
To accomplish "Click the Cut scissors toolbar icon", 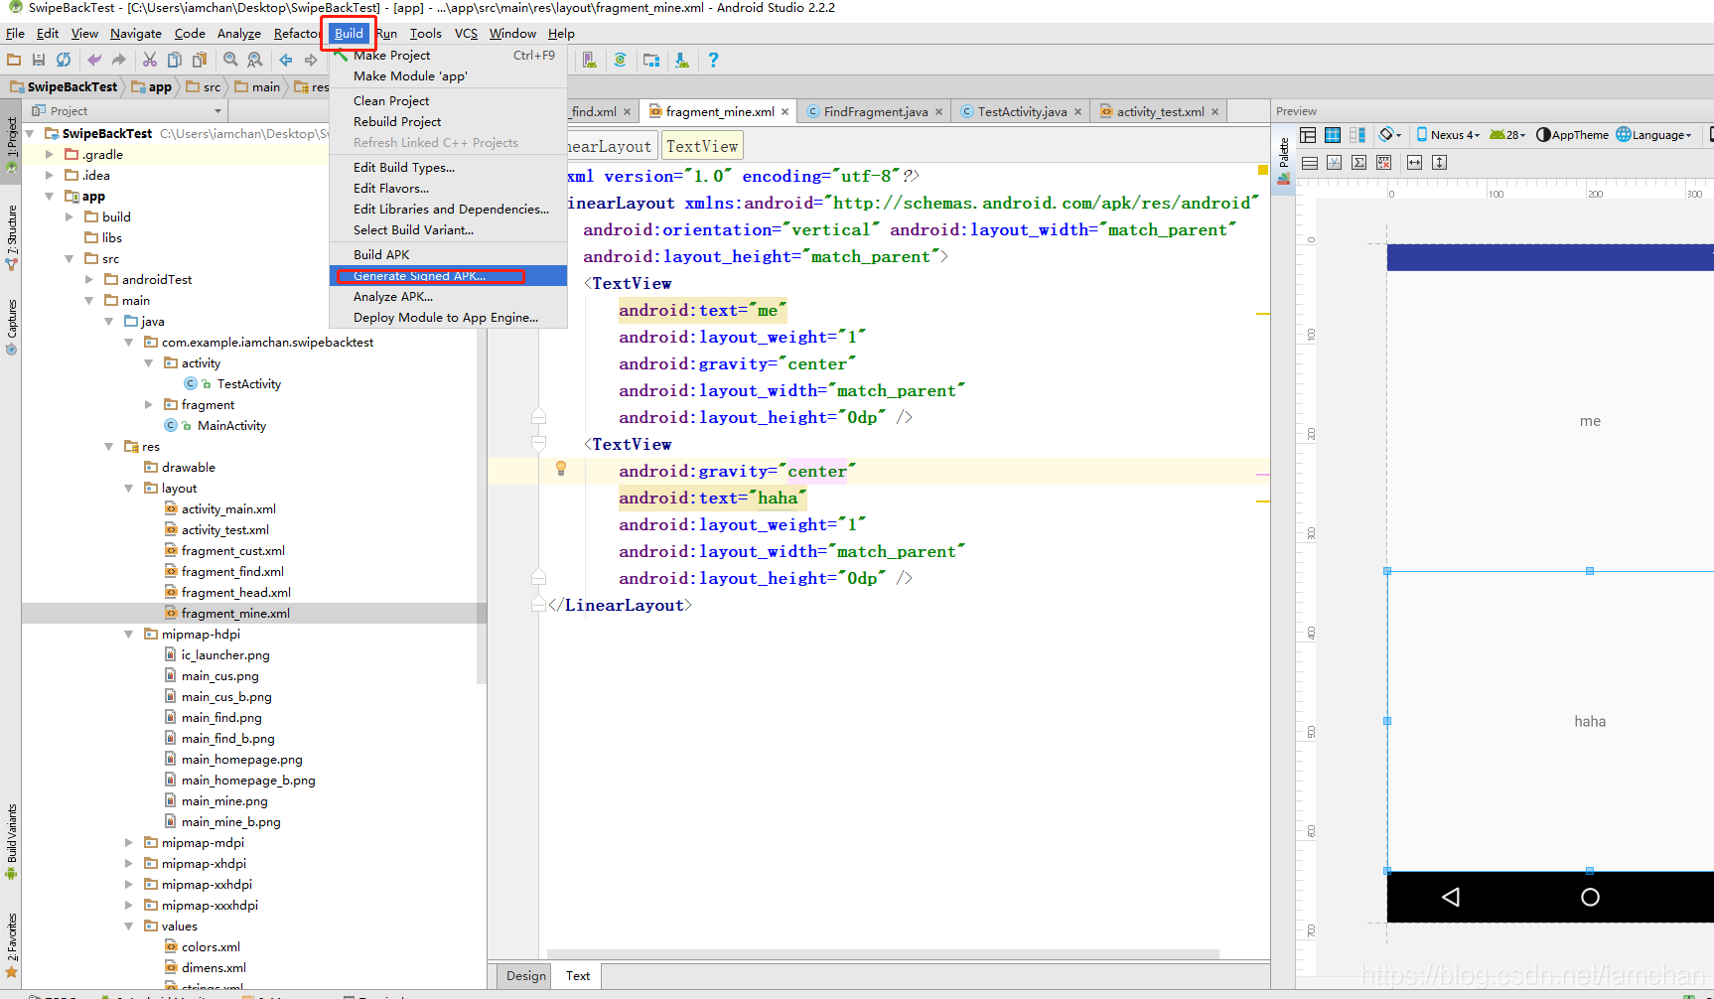I will coord(150,60).
